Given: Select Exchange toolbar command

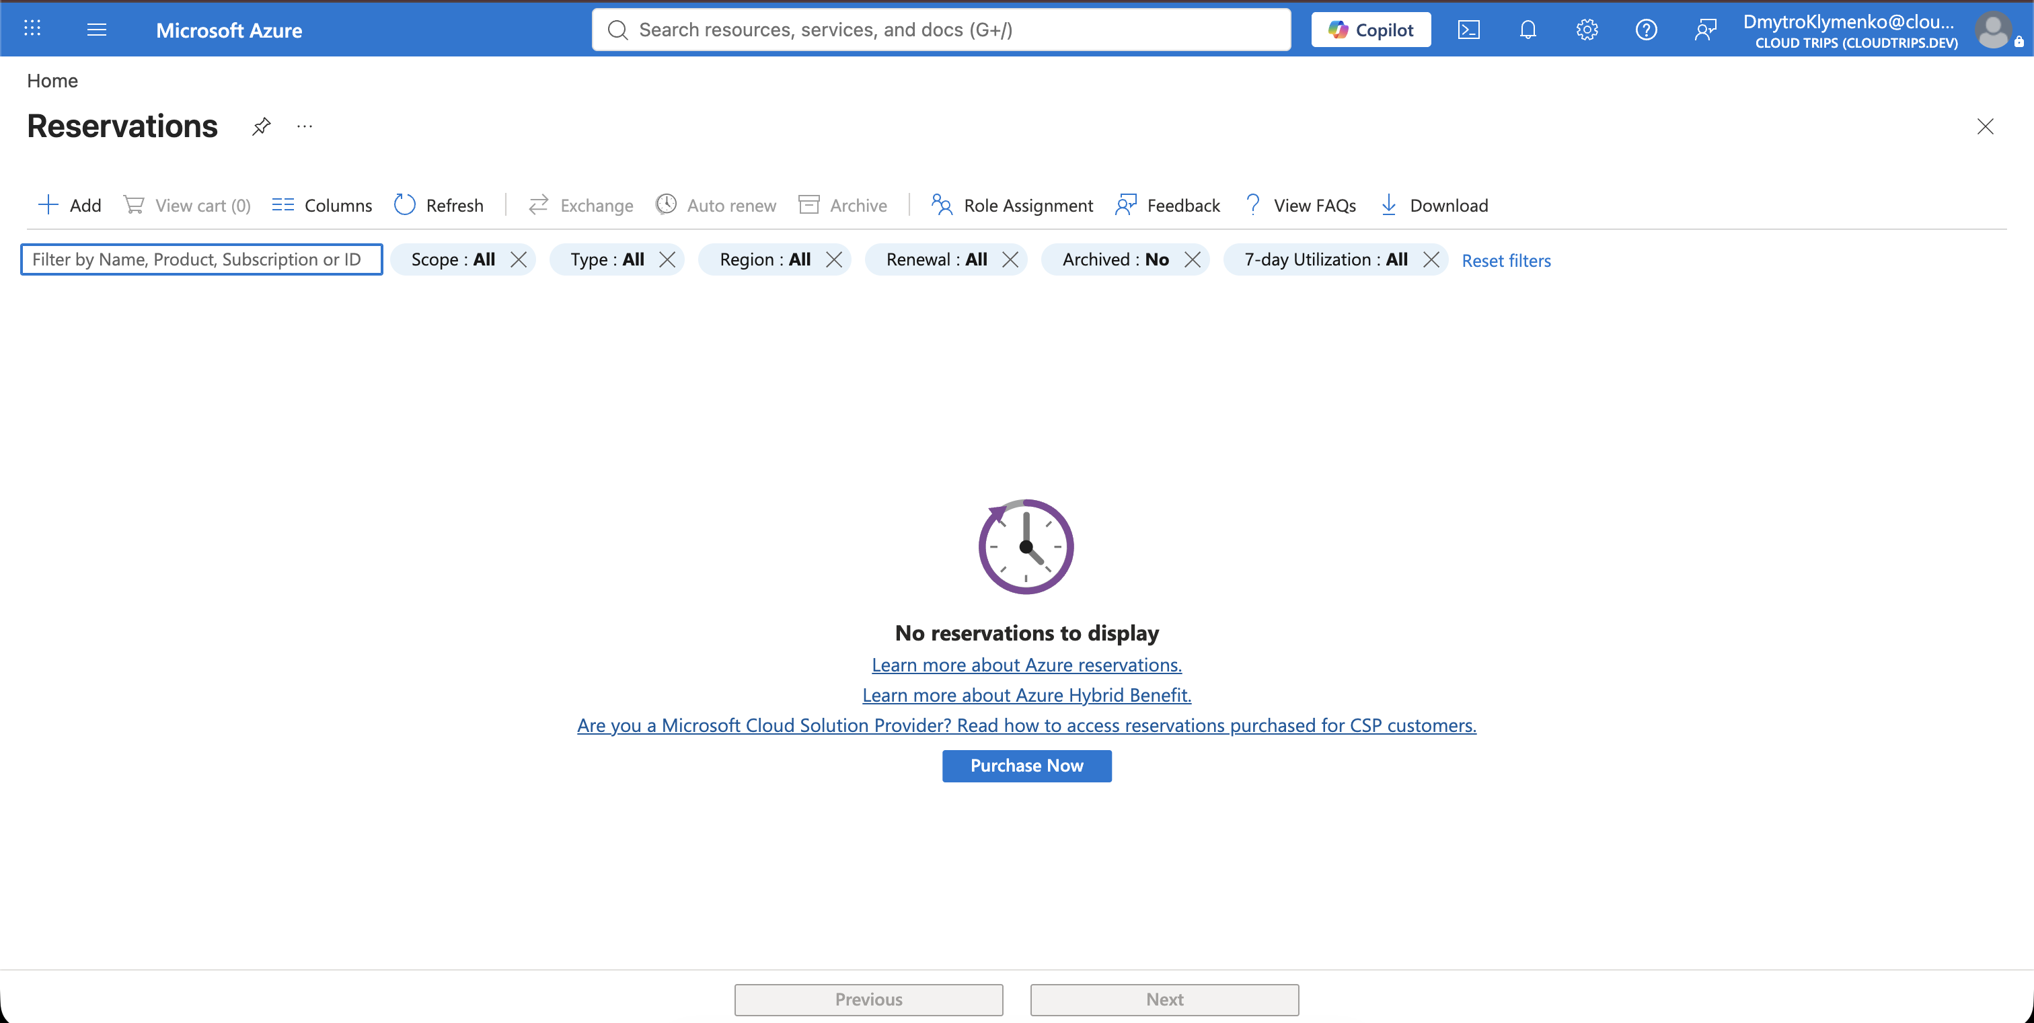Looking at the screenshot, I should (580, 205).
